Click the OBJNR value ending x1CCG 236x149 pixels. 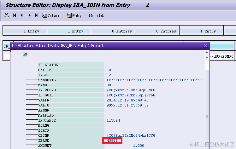click(131, 135)
